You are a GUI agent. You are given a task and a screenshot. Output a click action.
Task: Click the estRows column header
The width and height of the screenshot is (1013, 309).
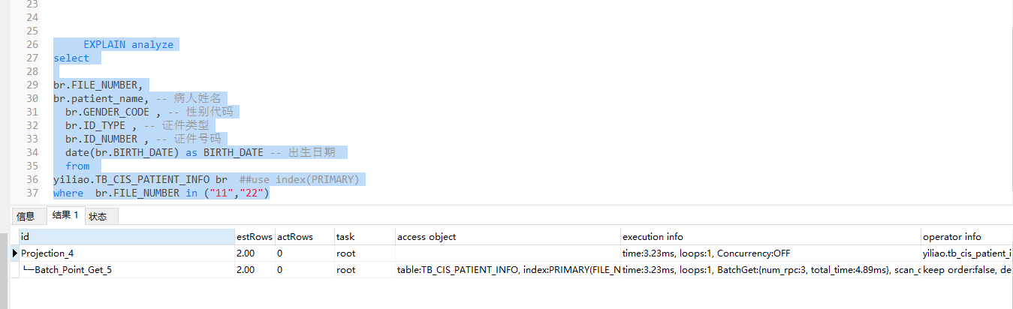pos(255,236)
